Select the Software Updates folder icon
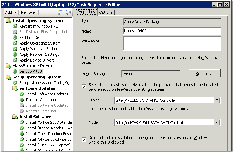The image size is (233, 152). 15,88
